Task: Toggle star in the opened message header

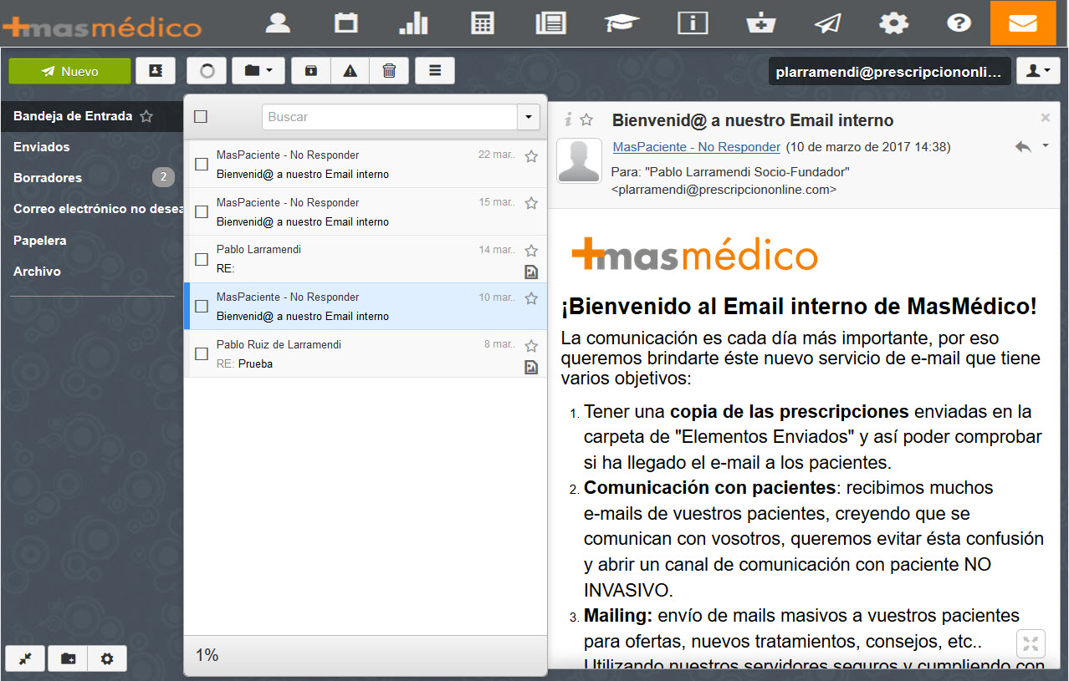Action: pos(587,119)
